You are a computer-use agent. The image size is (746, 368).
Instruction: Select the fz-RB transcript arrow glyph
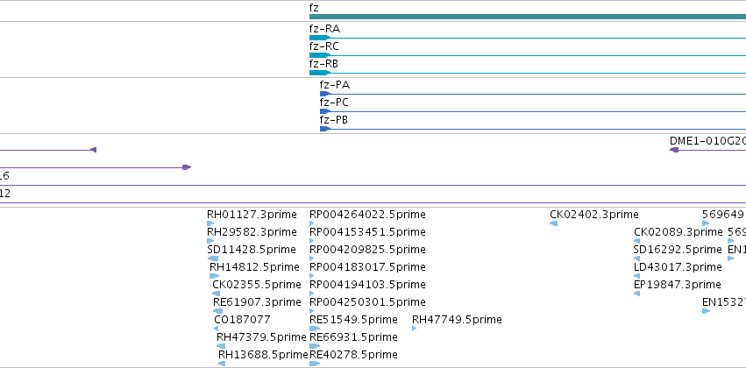[x=320, y=73]
